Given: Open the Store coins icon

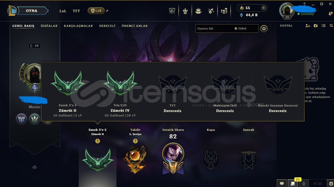Looking at the screenshot, I should [x=224, y=11].
